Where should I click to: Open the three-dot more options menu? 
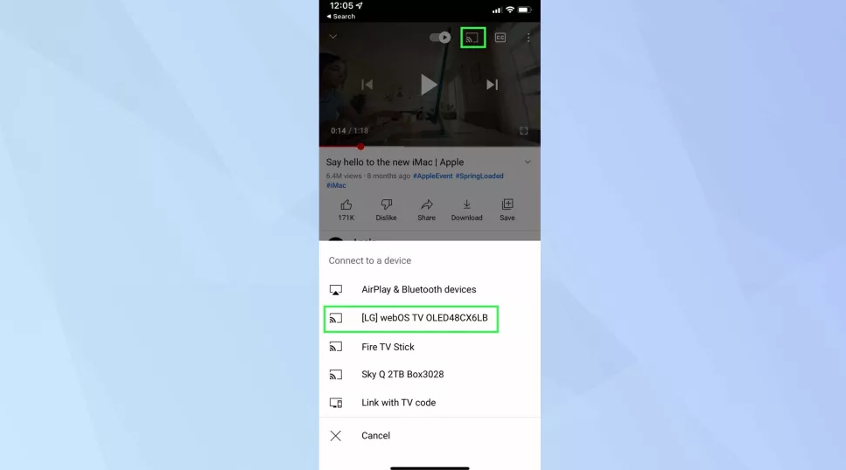point(528,38)
